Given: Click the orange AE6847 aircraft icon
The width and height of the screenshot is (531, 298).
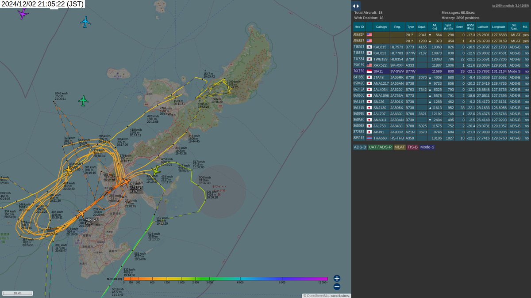Looking at the screenshot, I should coord(125,181).
